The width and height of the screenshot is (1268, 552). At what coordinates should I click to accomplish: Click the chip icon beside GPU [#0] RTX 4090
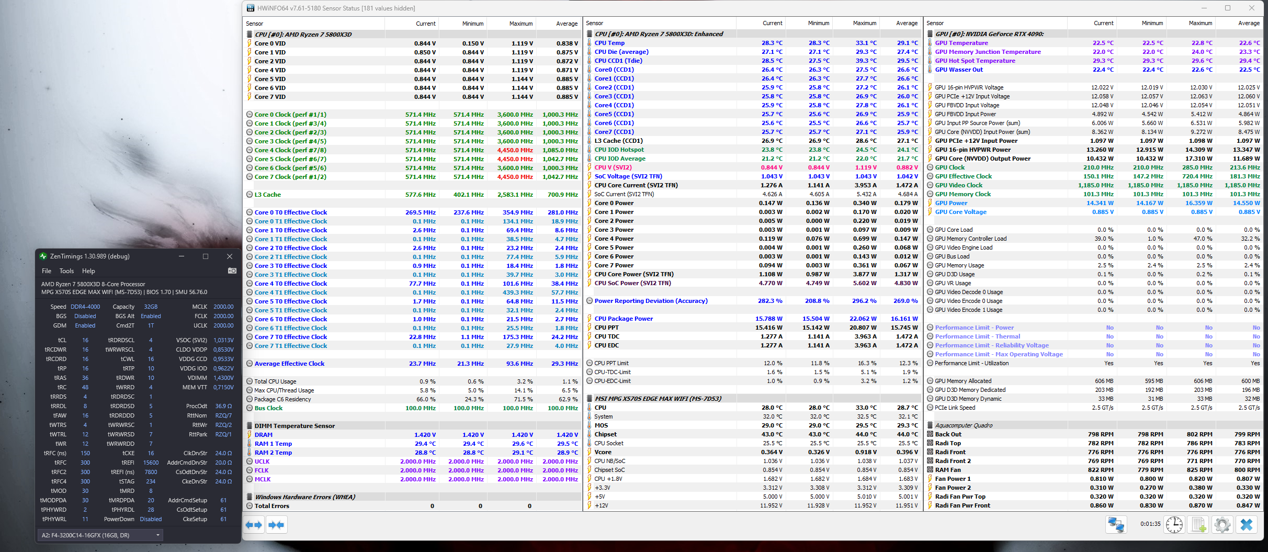[x=930, y=34]
